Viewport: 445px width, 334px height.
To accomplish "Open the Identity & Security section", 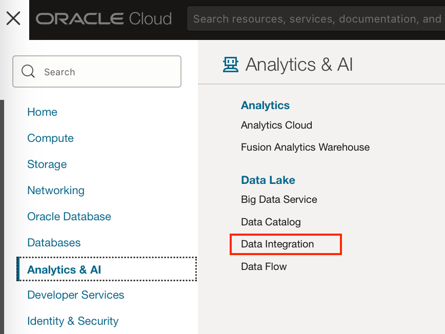I will 73,321.
